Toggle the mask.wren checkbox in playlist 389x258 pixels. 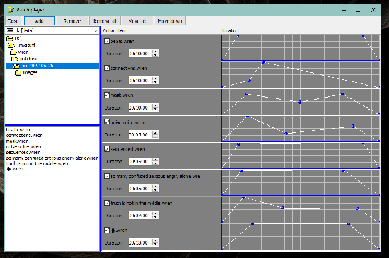(107, 95)
